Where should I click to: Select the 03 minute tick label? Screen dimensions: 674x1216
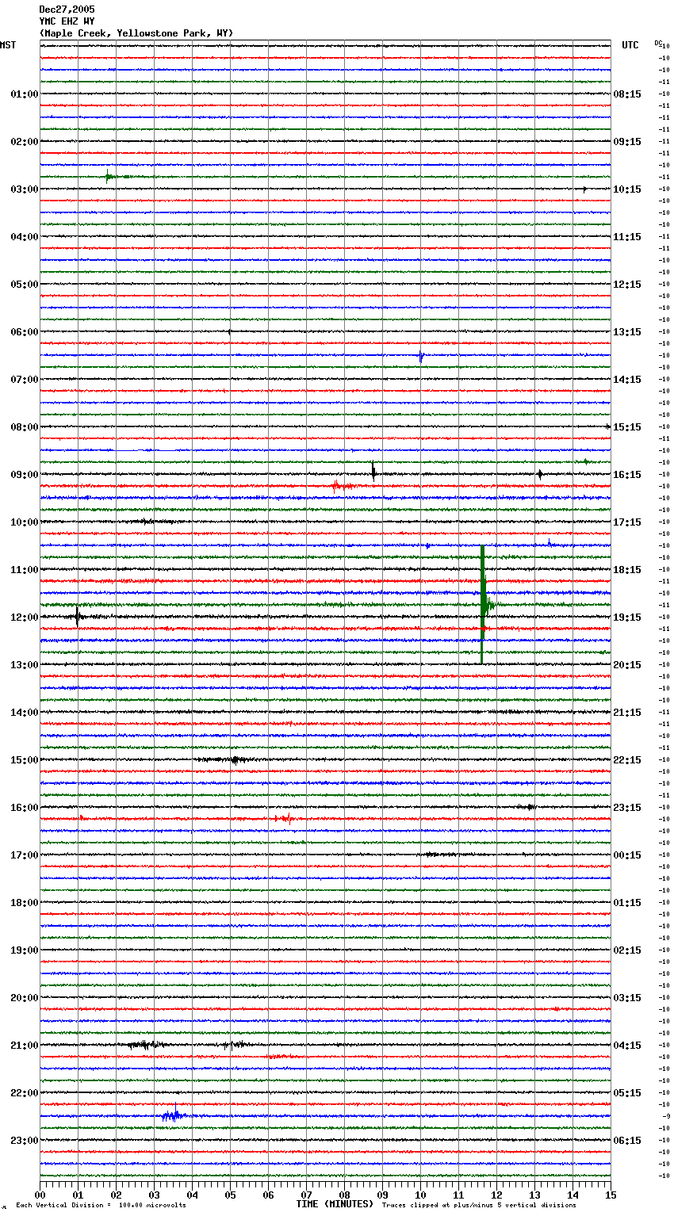[154, 1195]
